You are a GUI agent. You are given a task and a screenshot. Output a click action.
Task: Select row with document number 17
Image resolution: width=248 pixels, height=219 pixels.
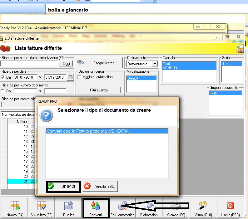(x=18, y=162)
